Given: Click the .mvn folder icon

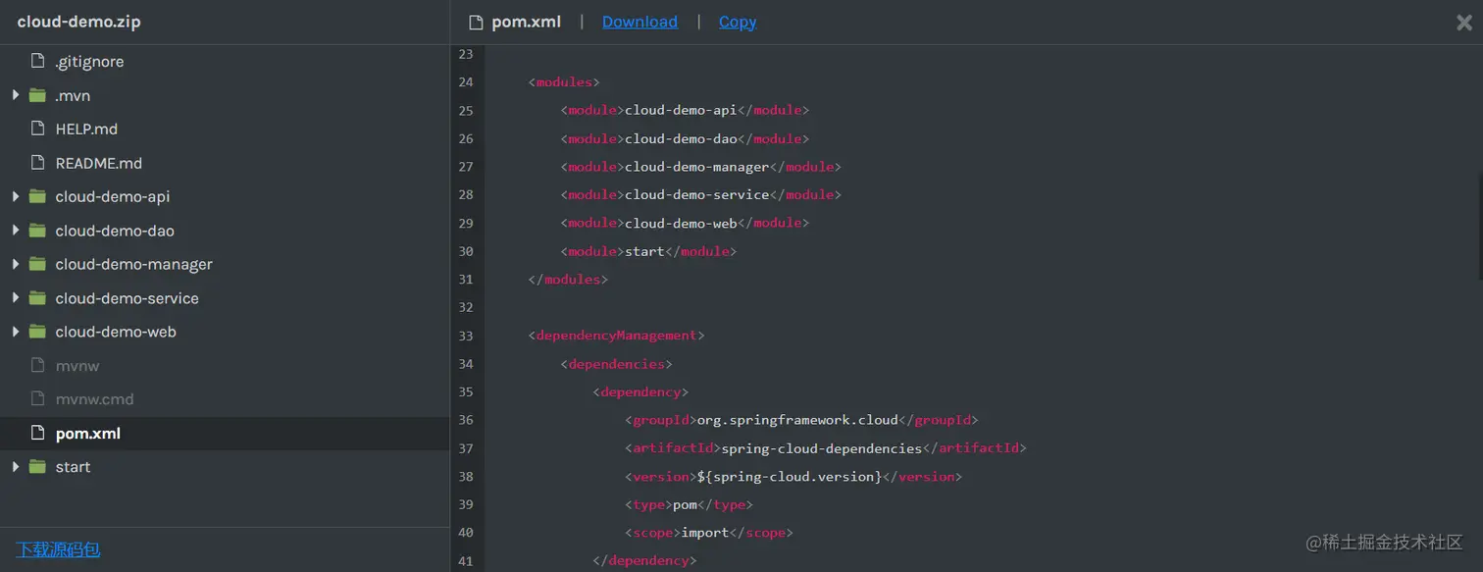Looking at the screenshot, I should (38, 96).
